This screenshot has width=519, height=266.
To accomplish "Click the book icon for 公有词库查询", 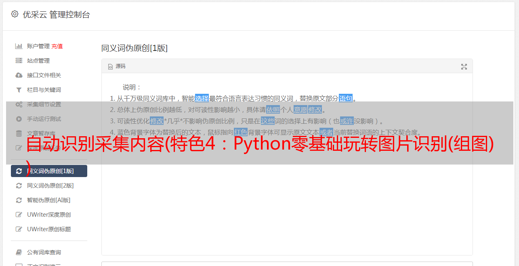I will pyautogui.click(x=19, y=252).
